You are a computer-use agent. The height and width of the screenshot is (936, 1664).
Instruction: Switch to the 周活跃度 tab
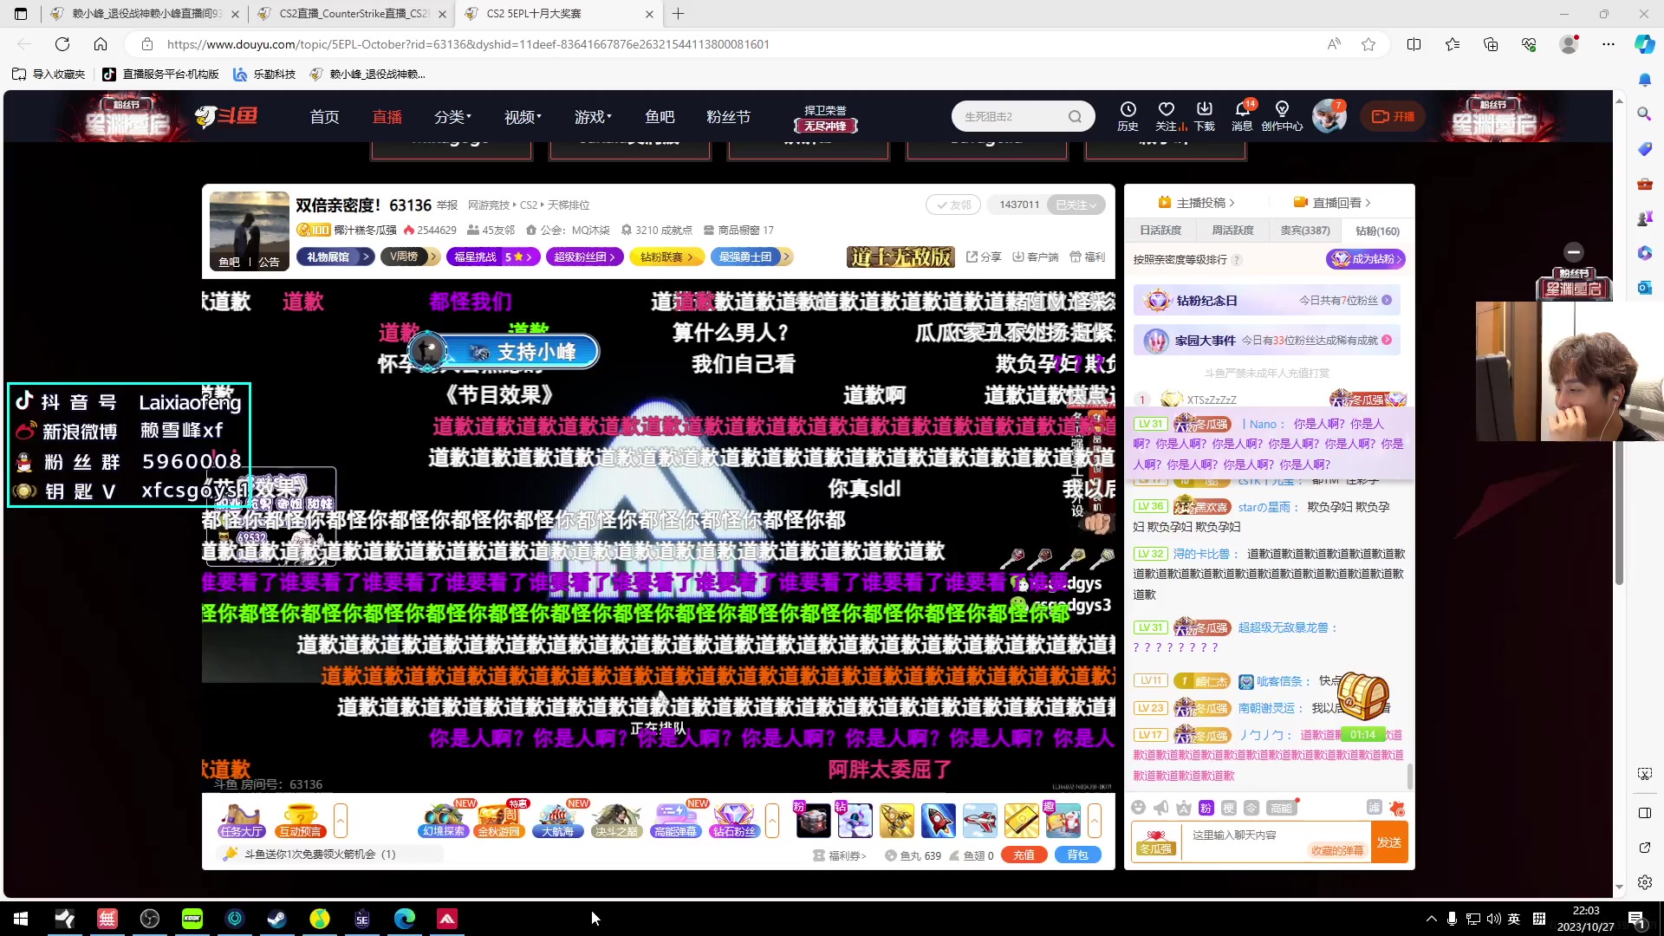coord(1232,231)
